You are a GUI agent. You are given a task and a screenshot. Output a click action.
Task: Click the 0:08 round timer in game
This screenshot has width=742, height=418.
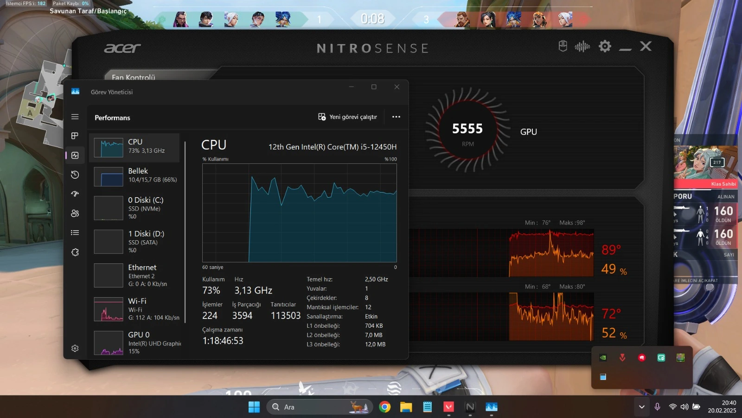373,19
